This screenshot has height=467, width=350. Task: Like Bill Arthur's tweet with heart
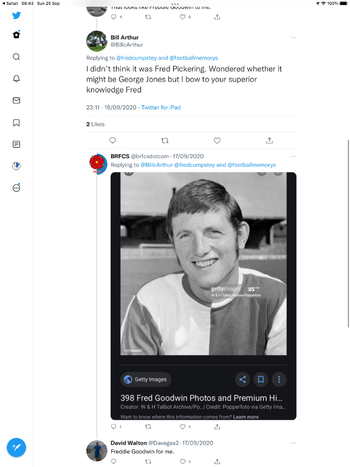tap(218, 140)
